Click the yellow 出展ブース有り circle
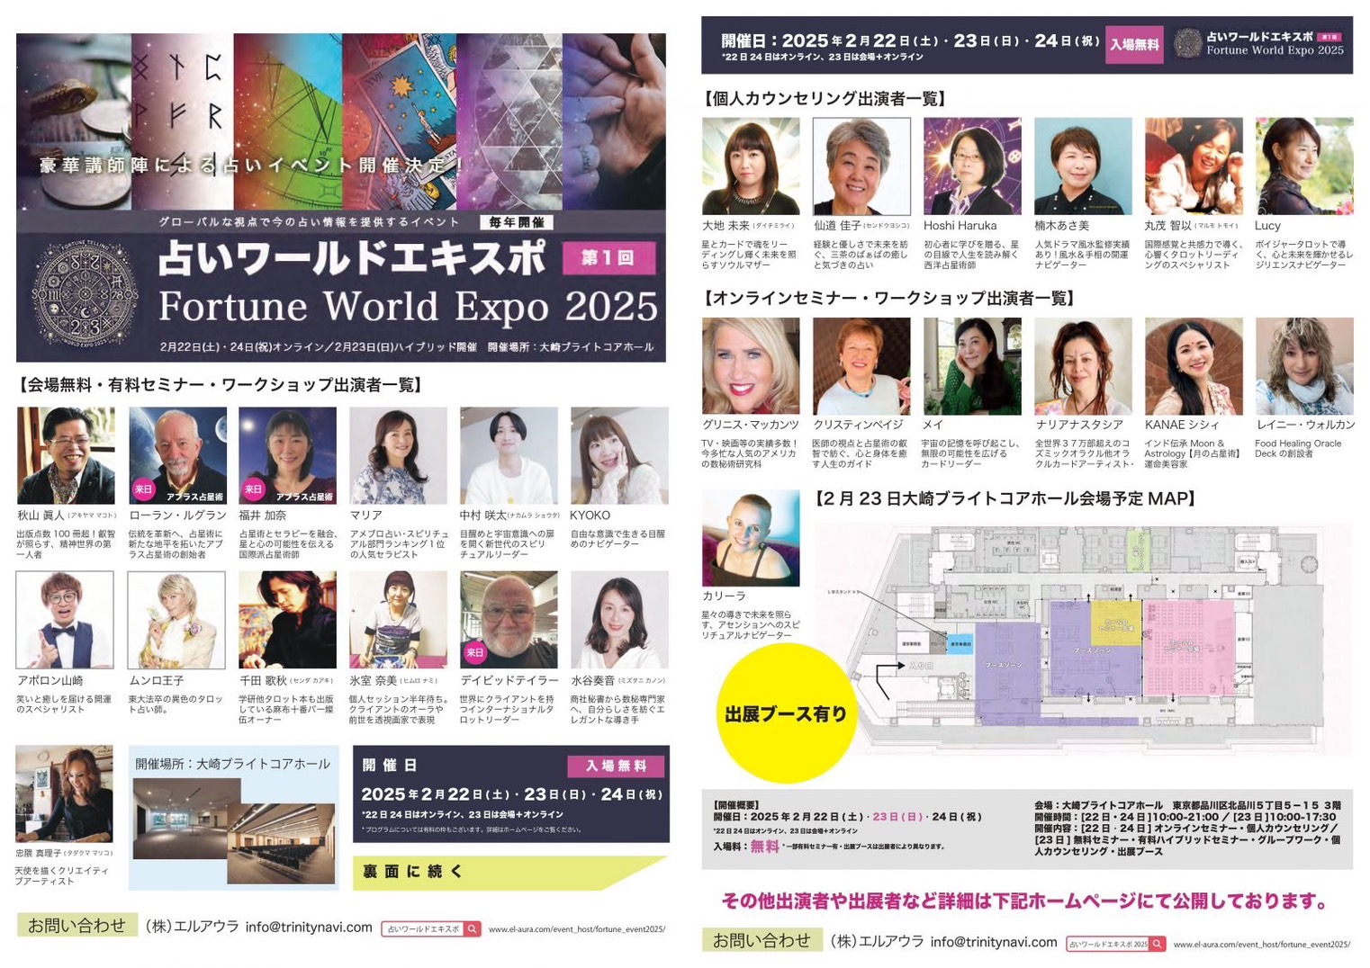 click(787, 713)
